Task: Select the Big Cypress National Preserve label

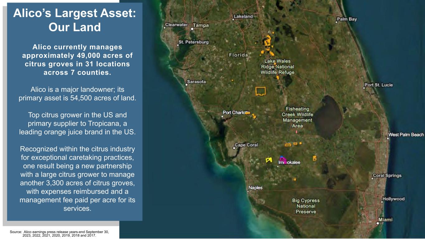Action: pos(306,206)
